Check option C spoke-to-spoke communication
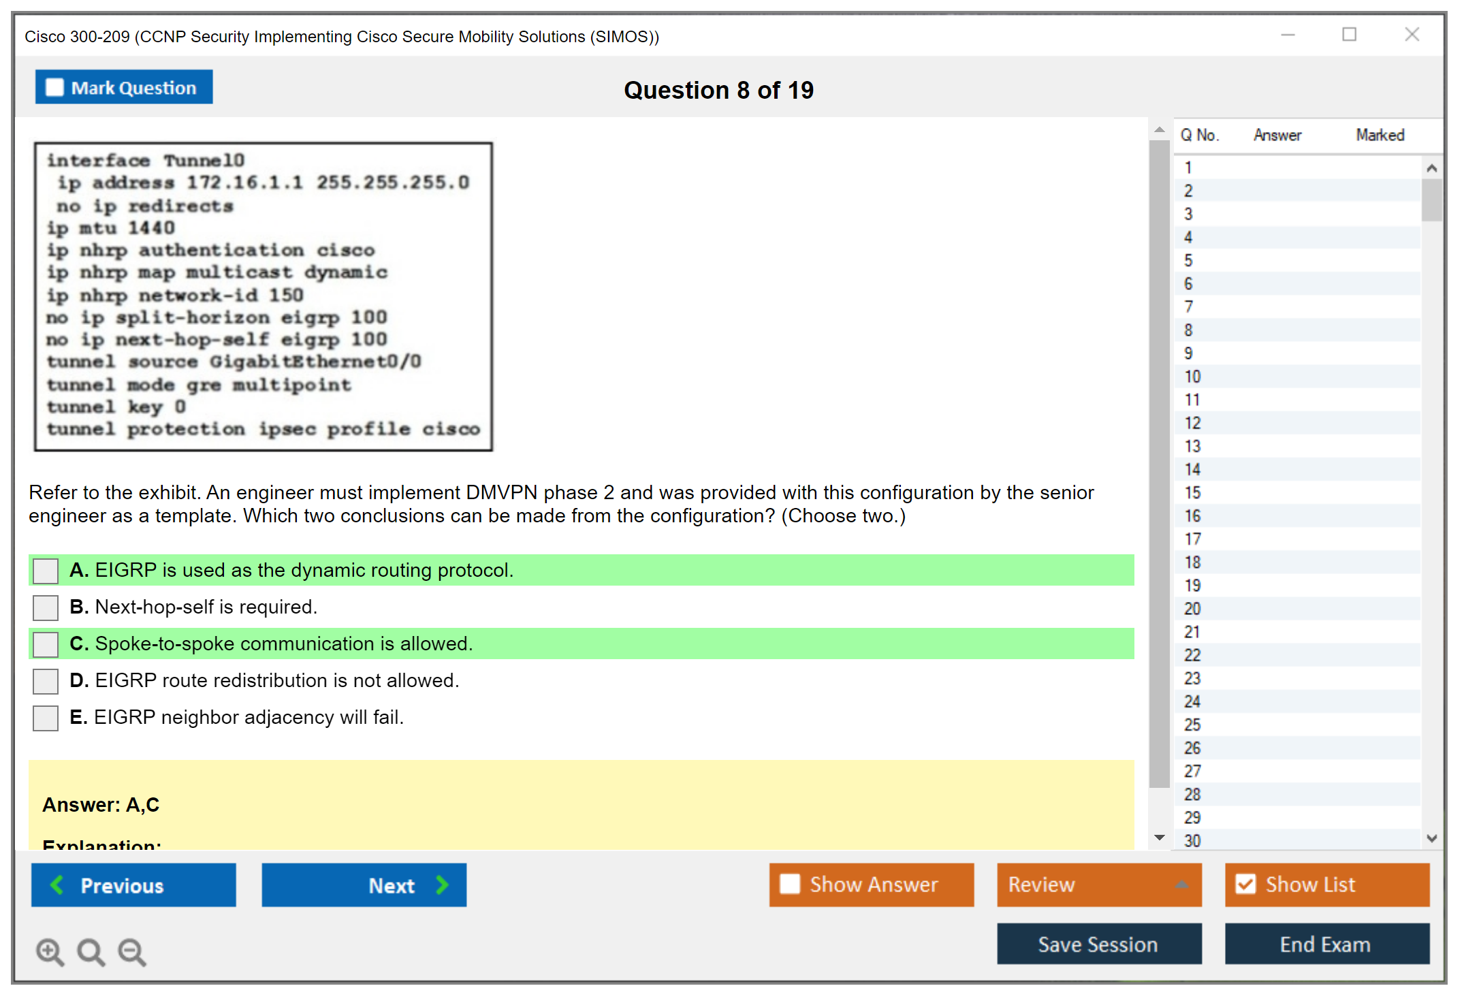 pos(46,644)
